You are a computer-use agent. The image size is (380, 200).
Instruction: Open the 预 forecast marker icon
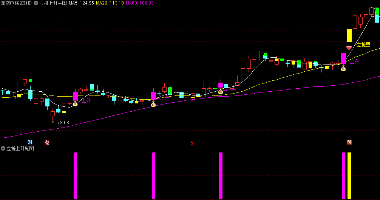349,142
